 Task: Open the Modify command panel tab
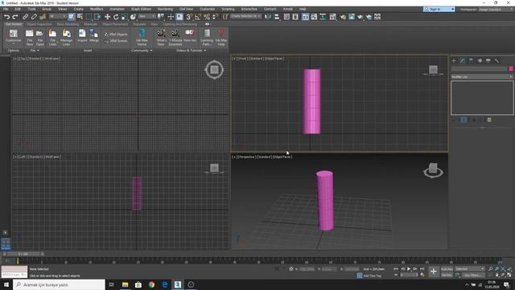[463, 61]
